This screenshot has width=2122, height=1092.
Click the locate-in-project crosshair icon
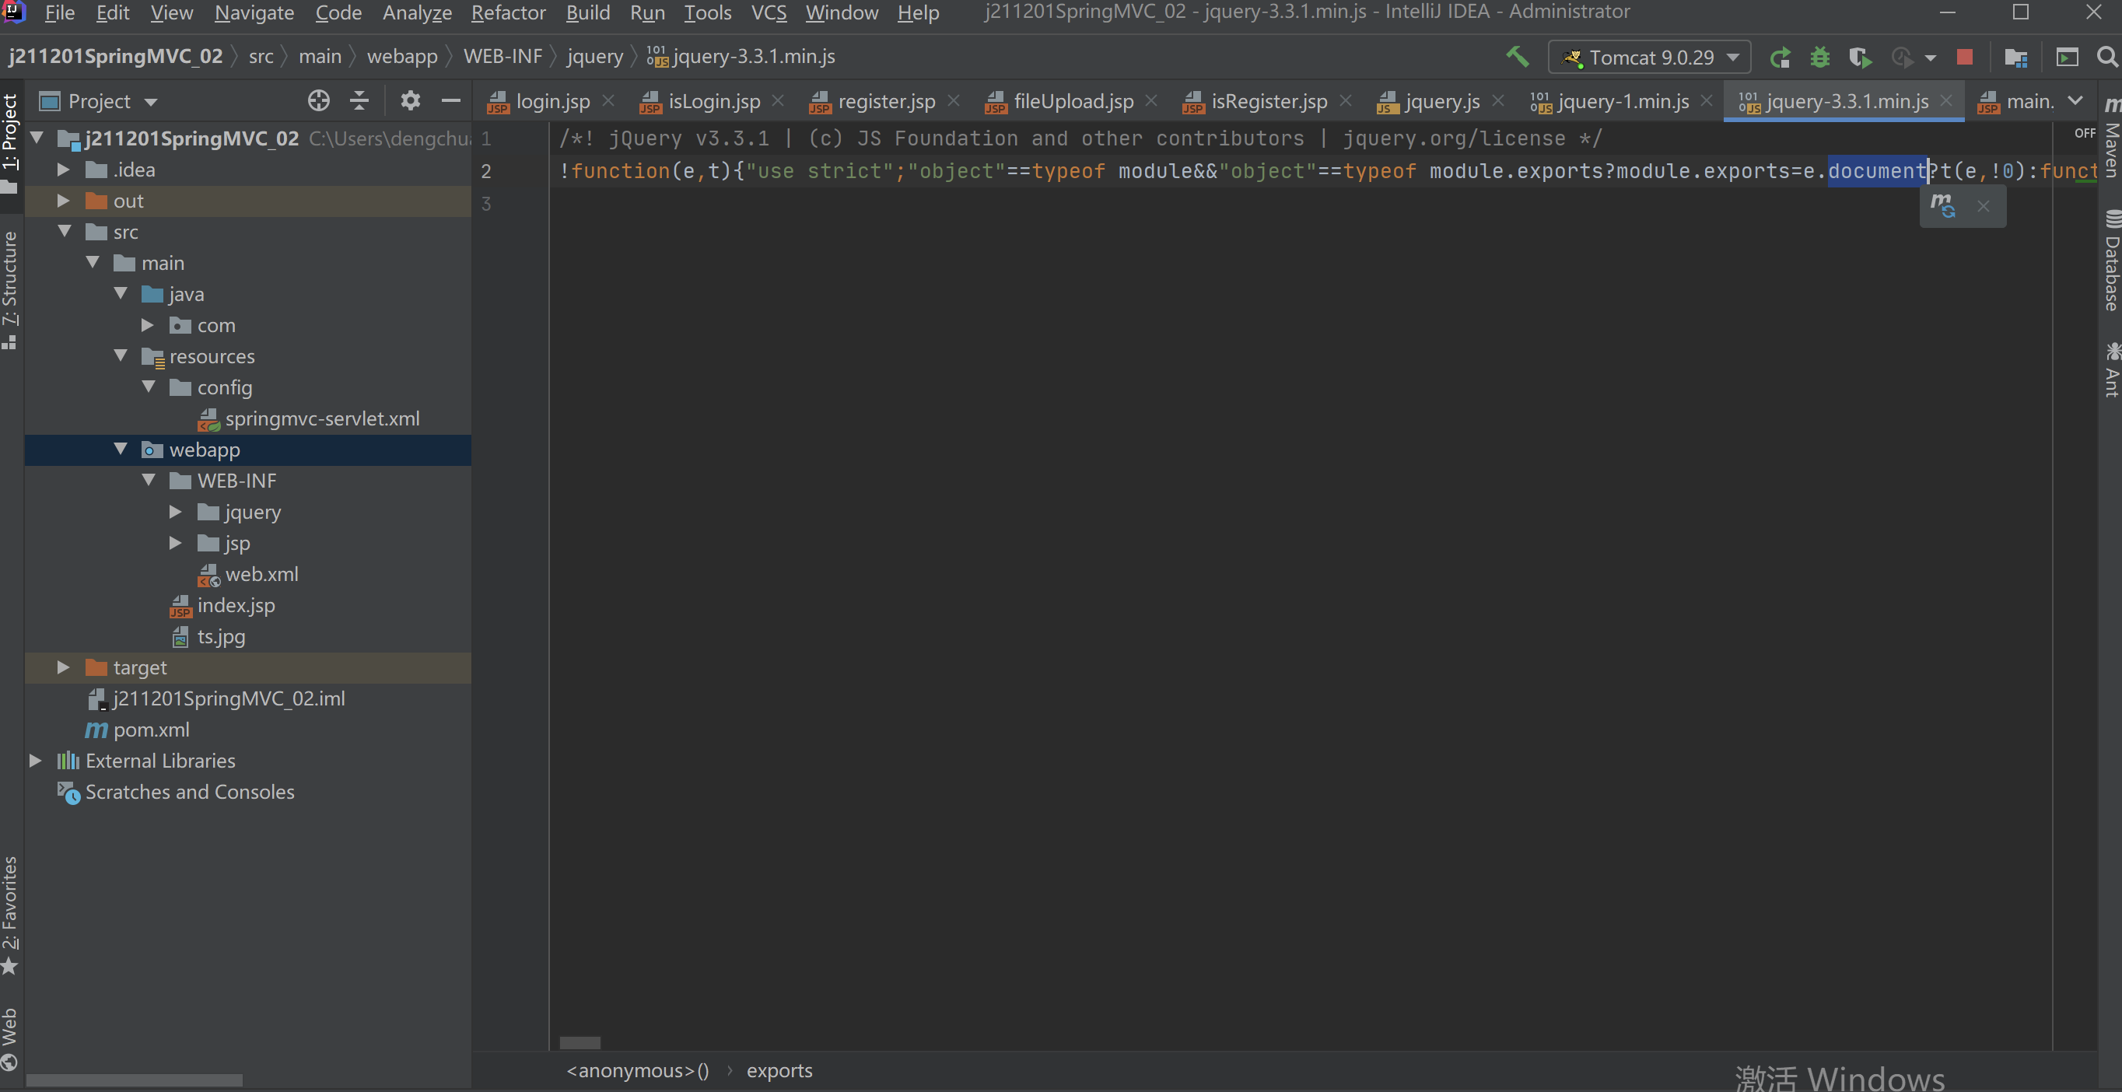pyautogui.click(x=319, y=100)
